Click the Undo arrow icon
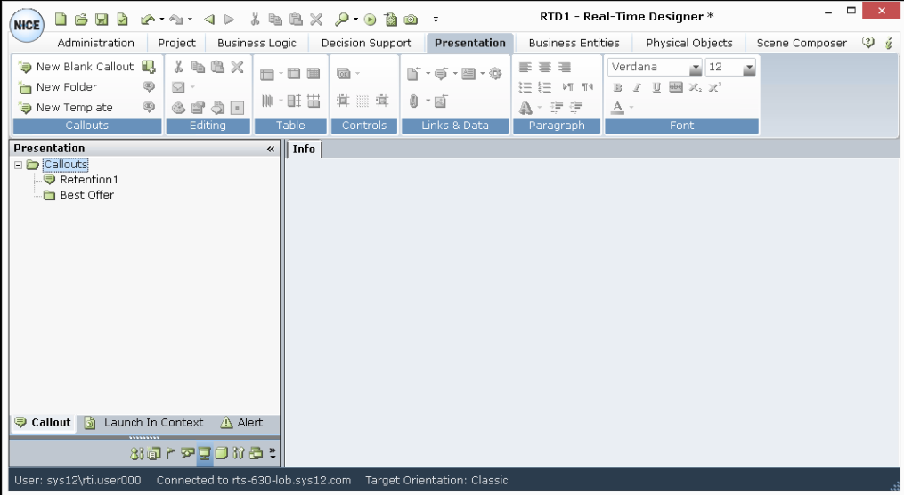 point(147,19)
